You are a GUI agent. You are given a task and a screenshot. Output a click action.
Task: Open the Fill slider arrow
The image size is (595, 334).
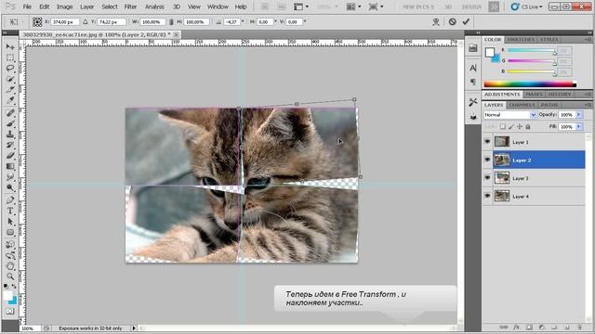(579, 126)
